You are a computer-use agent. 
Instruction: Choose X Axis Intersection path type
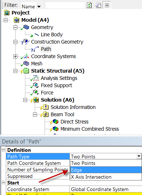pos(106,177)
